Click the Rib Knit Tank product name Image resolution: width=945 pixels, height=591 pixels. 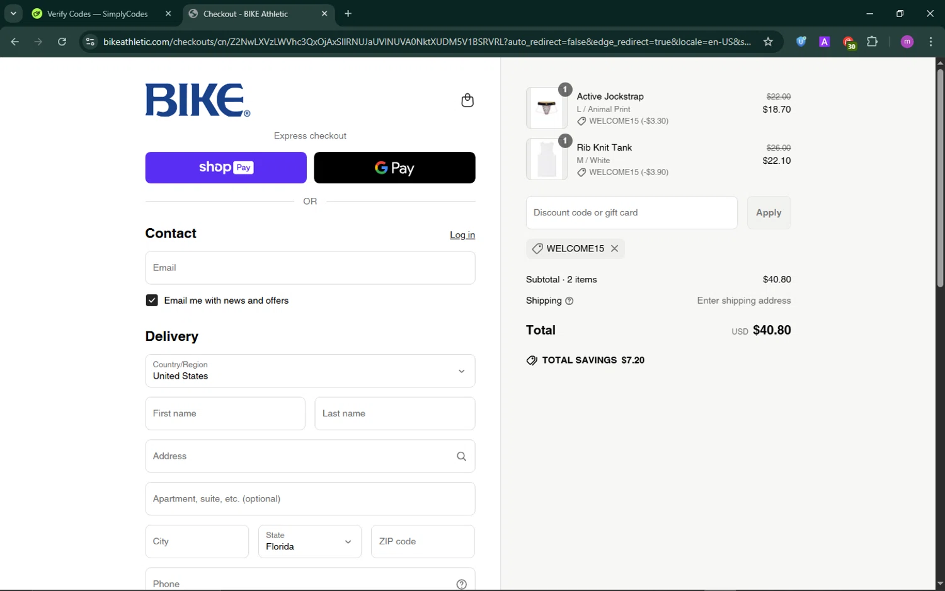click(x=604, y=147)
